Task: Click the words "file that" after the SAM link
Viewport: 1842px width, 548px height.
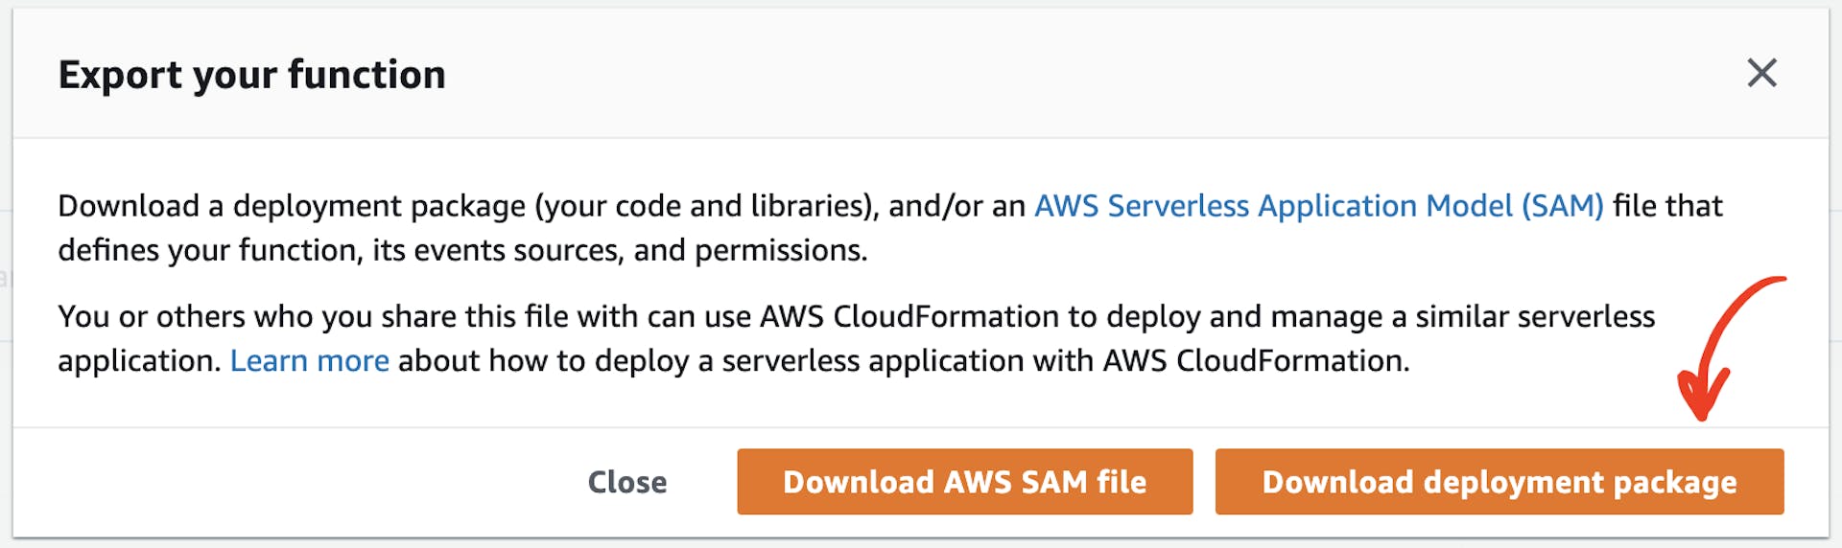Action: [x=1667, y=206]
